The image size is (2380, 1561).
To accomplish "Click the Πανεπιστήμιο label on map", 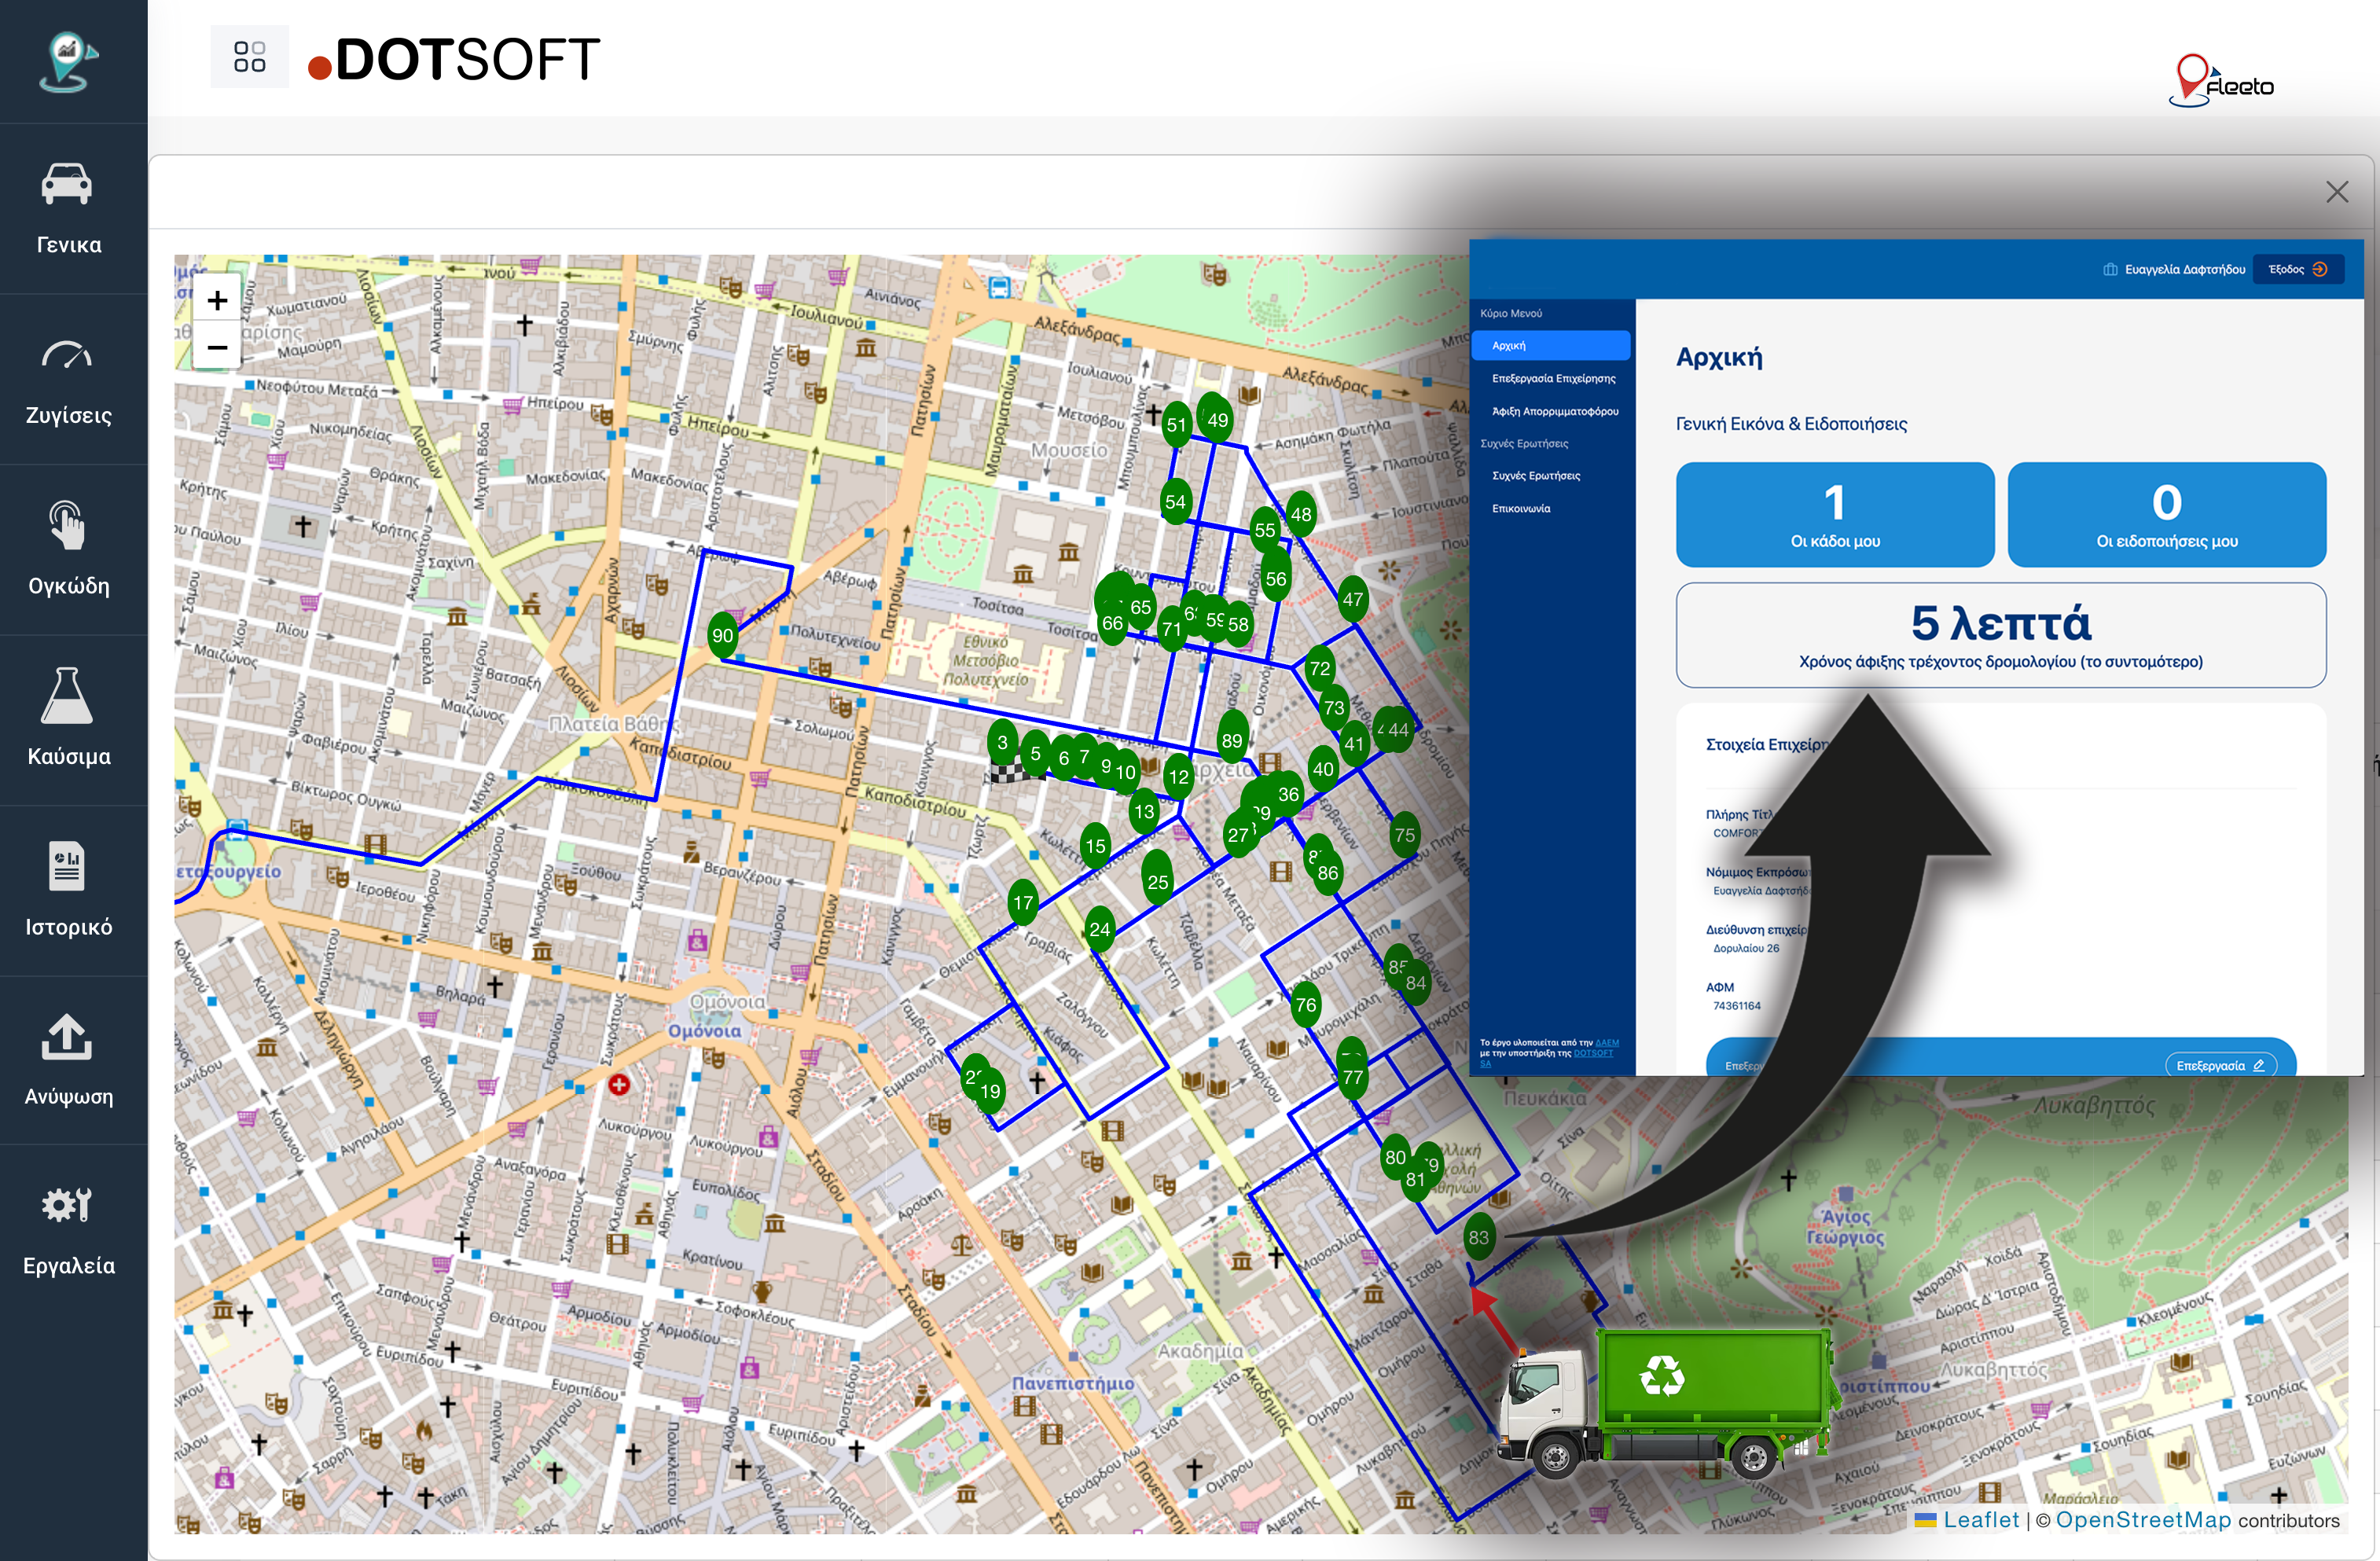I will click(x=1072, y=1383).
